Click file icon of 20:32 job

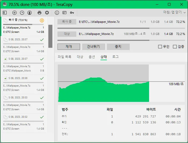5,117
